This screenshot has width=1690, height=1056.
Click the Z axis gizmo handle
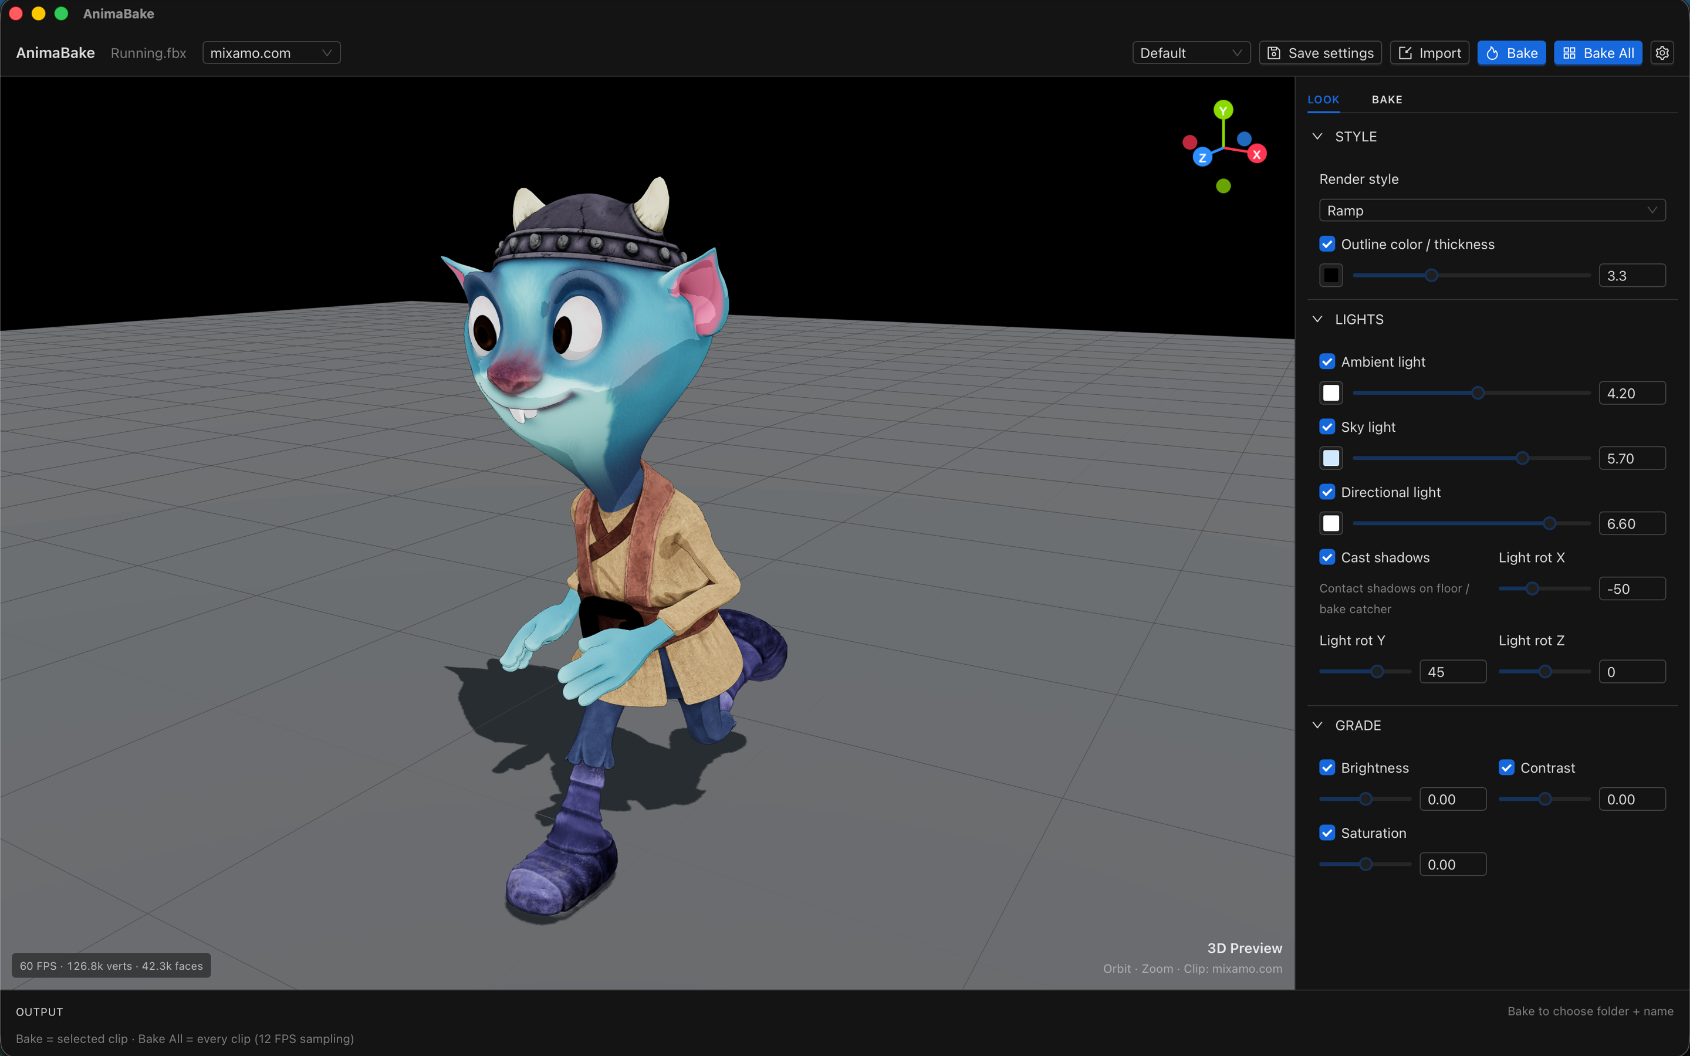pos(1202,157)
